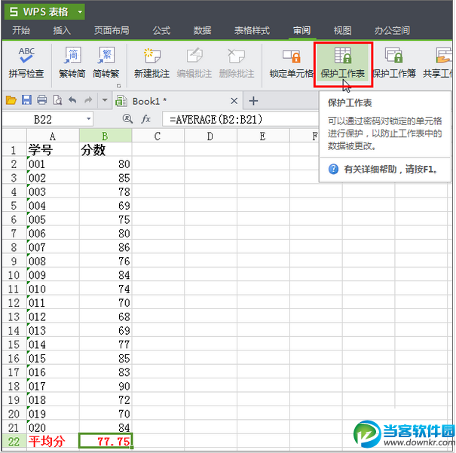The height and width of the screenshot is (453, 456).
Task: Click the Name Box showing B22
Action: [47, 119]
